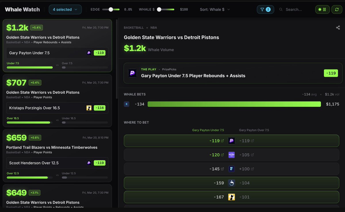Select the $659 Trail Blazers vs Timberwolves card

[57, 156]
